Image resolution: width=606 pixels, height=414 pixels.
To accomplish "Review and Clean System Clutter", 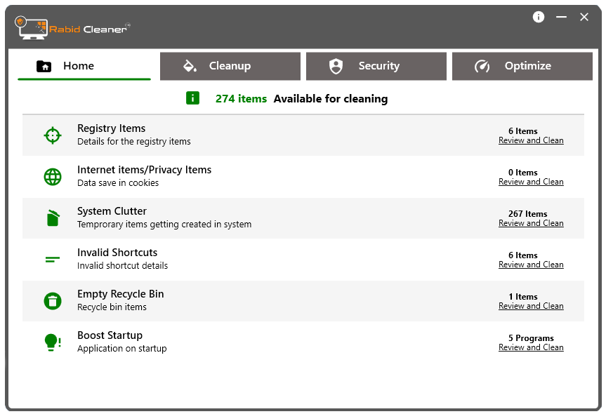I will coord(531,223).
